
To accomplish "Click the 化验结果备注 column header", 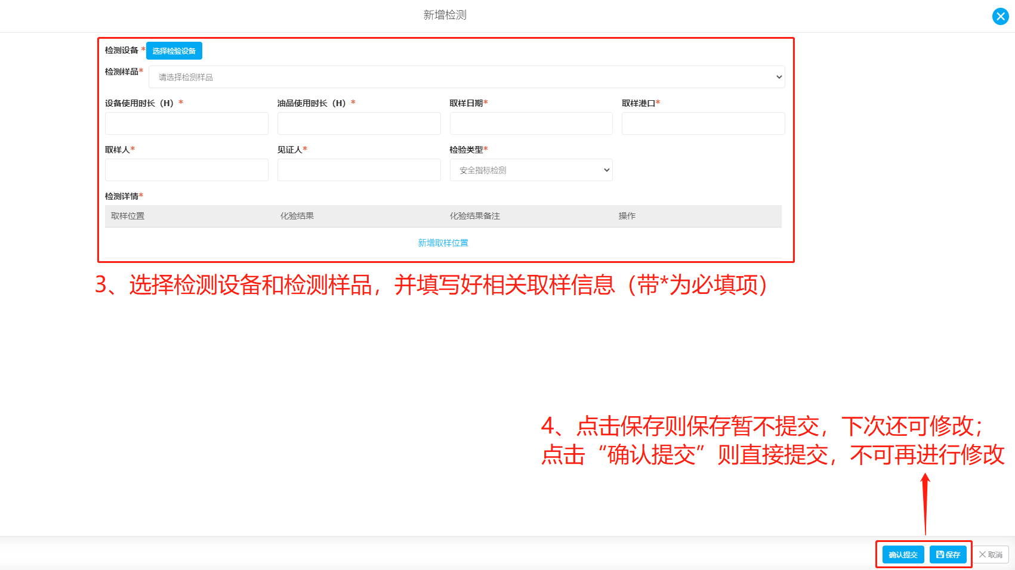I will point(475,216).
